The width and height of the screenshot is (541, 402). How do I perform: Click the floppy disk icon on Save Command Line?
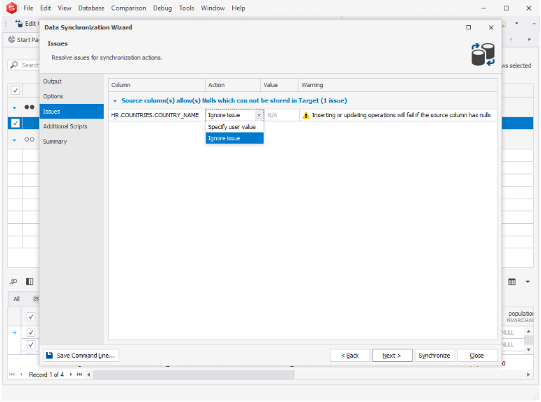(x=49, y=356)
